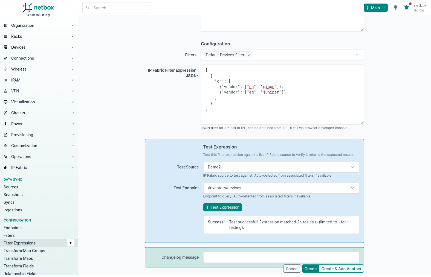Click the Create & Add Another button

point(341,269)
